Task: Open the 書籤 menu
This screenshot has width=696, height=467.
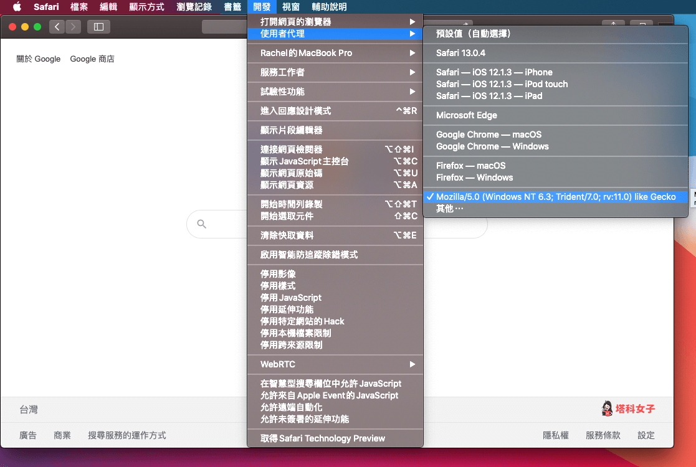Action: tap(232, 7)
